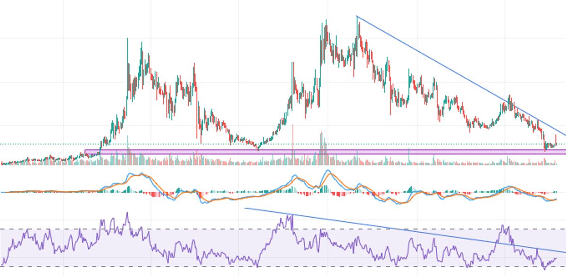
Task: Click the RSI highest peak on the left side
Action: tap(126, 215)
